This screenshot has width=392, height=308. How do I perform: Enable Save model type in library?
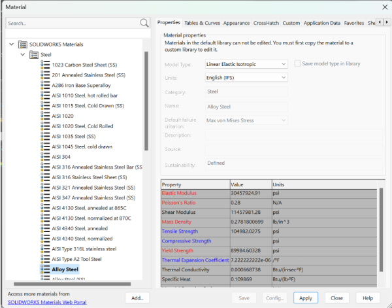(298, 64)
